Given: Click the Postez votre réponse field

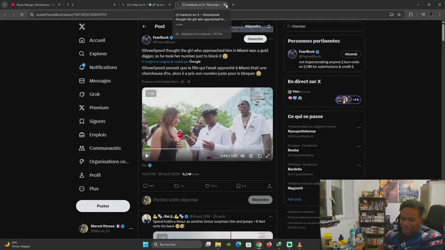Looking at the screenshot, I should (199, 200).
